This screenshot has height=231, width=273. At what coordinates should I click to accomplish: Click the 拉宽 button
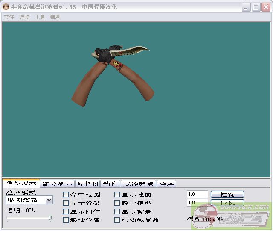(x=227, y=194)
